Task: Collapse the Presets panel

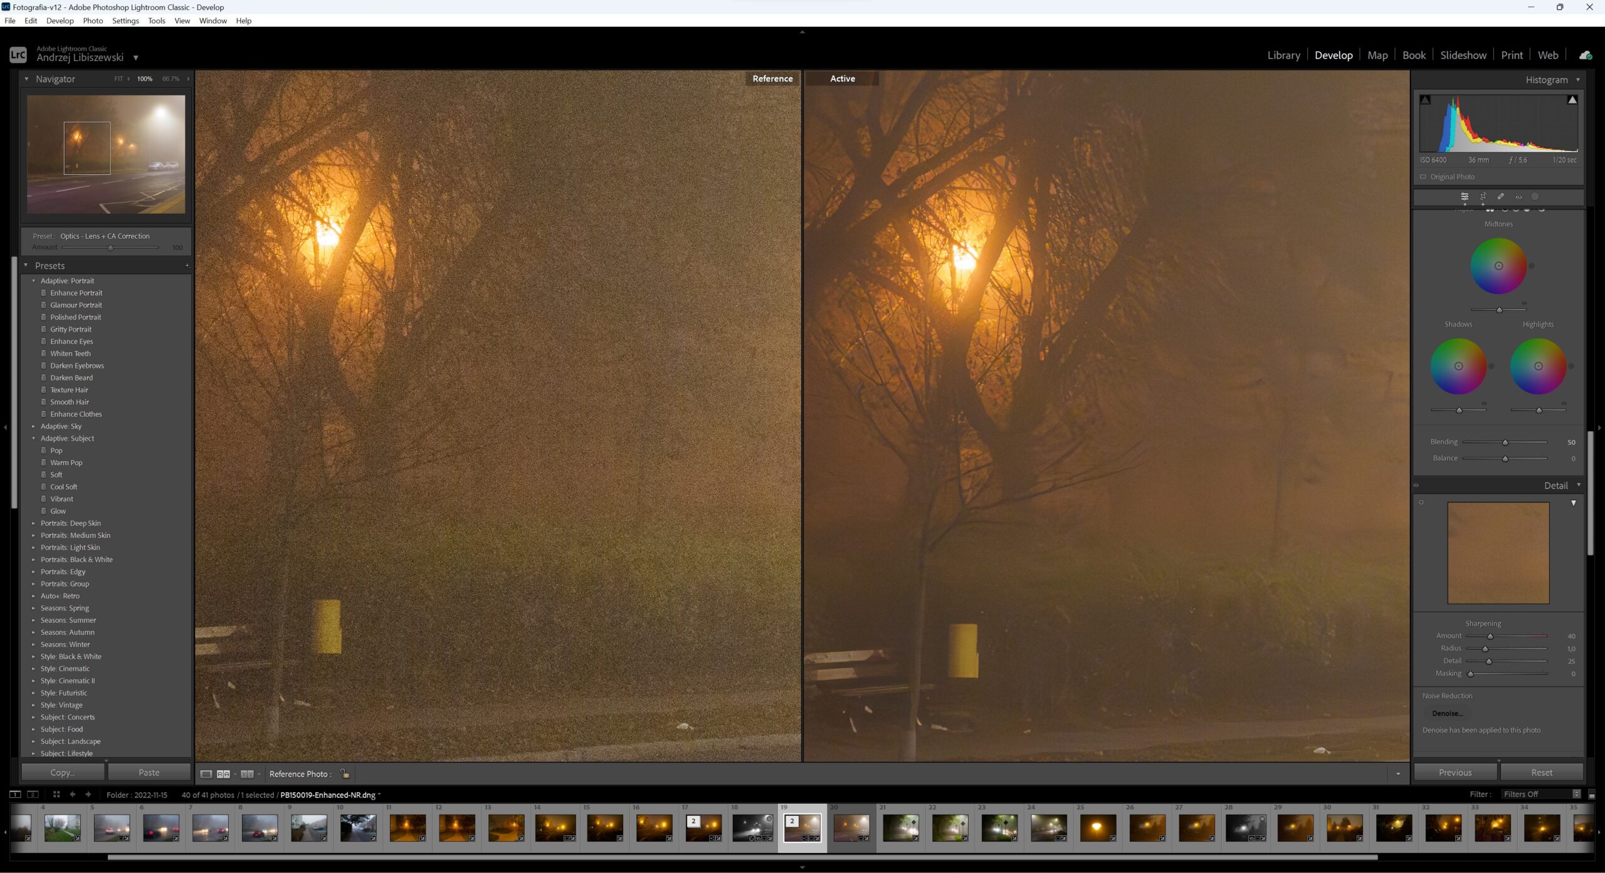Action: pyautogui.click(x=26, y=266)
